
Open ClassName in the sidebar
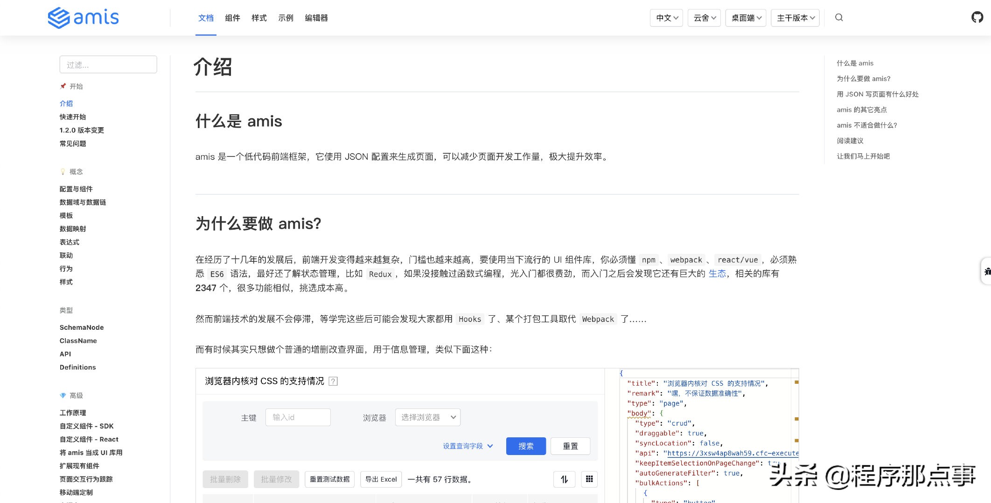coord(78,341)
